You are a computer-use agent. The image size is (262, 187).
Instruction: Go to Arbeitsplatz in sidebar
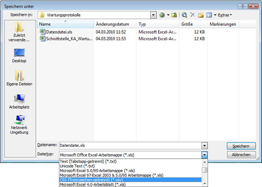click(x=19, y=101)
